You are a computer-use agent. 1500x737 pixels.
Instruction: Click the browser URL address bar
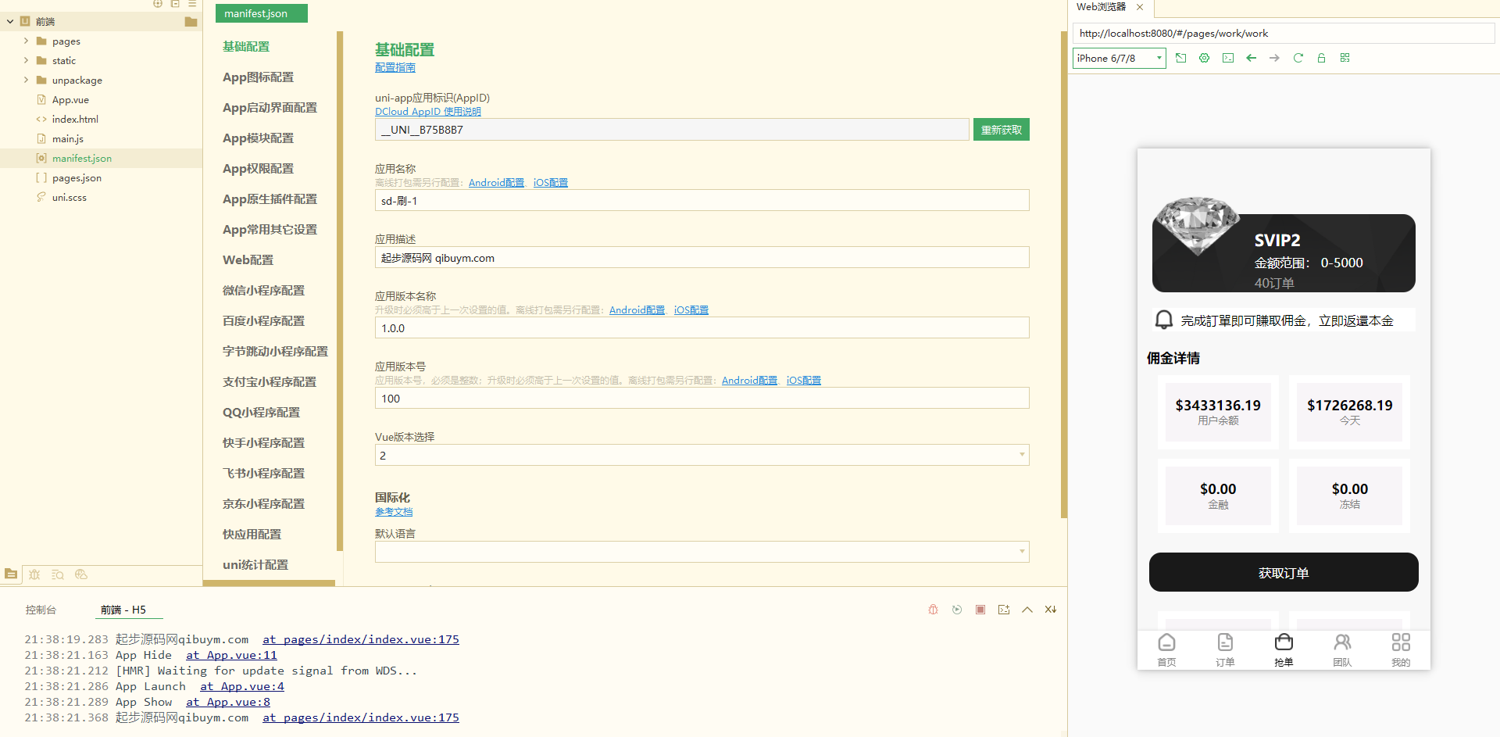point(1284,33)
